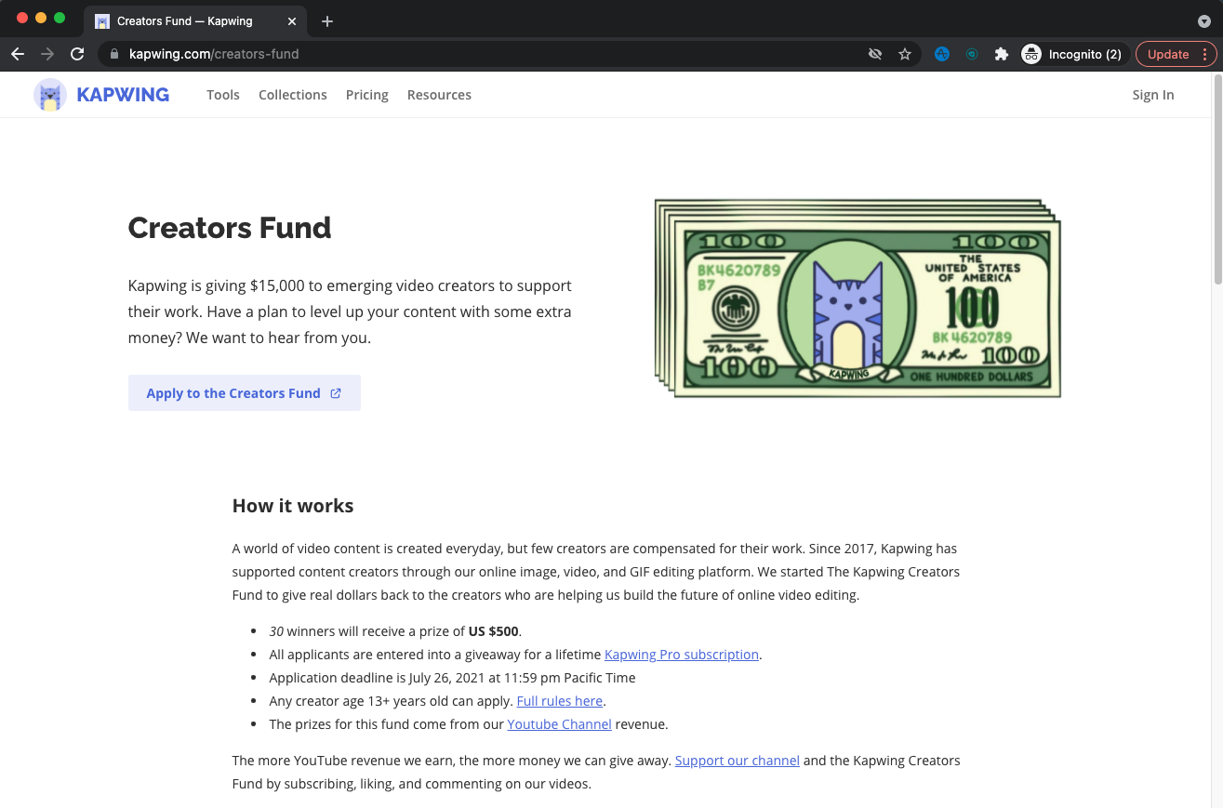Viewport: 1223px width, 808px height.
Task: Select Collections in the navigation bar
Action: pyautogui.click(x=293, y=95)
